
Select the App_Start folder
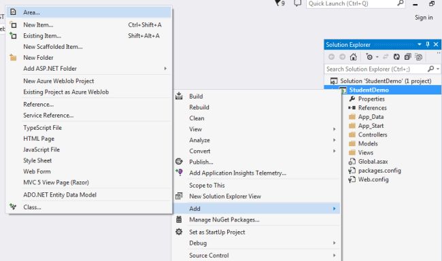click(371, 126)
